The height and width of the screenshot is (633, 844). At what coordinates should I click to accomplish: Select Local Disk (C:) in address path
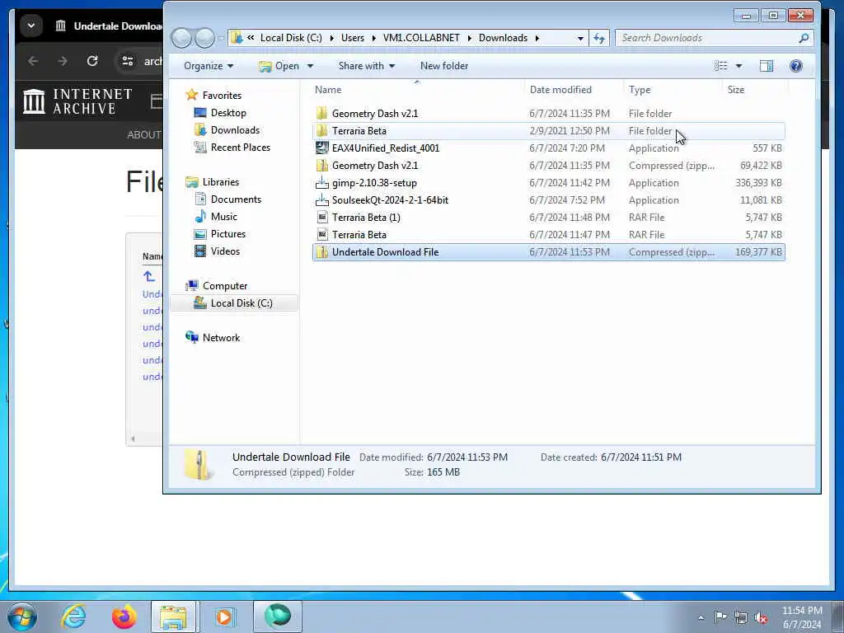coord(291,38)
